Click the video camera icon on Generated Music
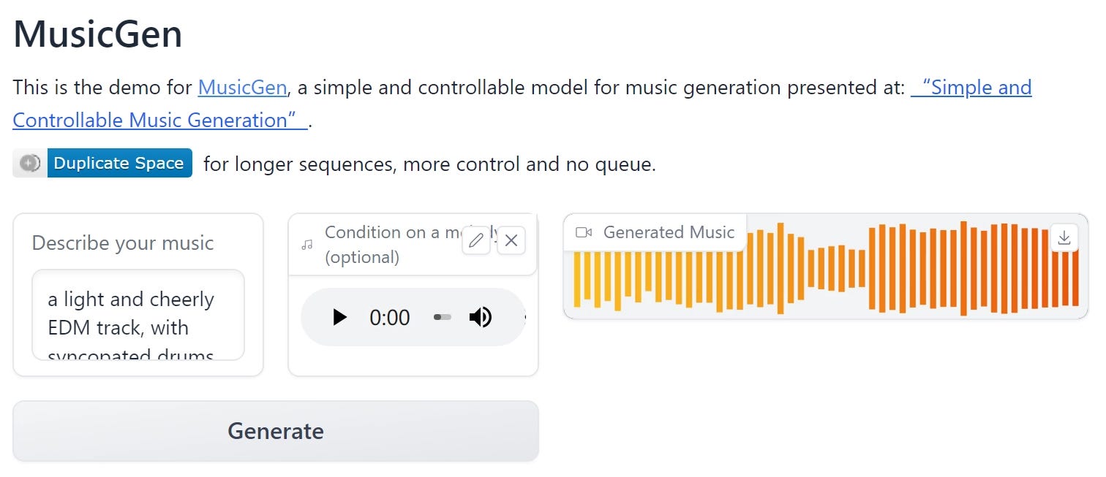The image size is (1106, 477). click(x=583, y=232)
